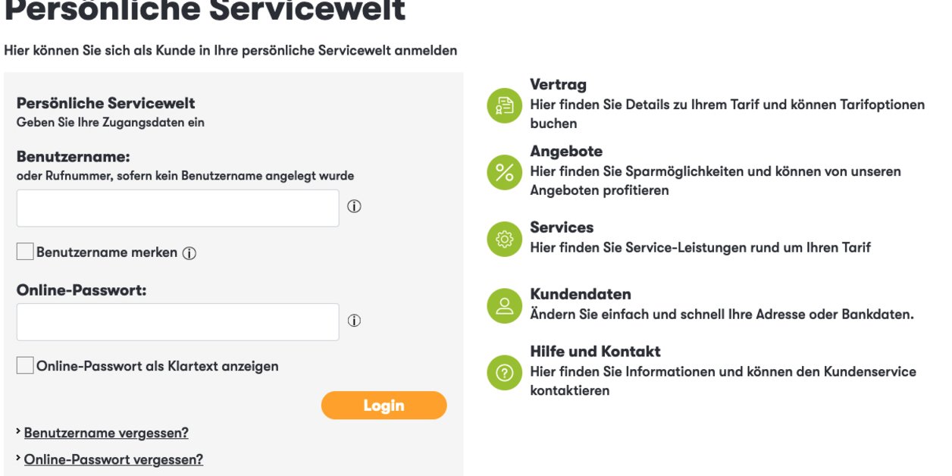Open the Benutzername vergessen link
Screen dimensions: 952x476
pyautogui.click(x=106, y=432)
